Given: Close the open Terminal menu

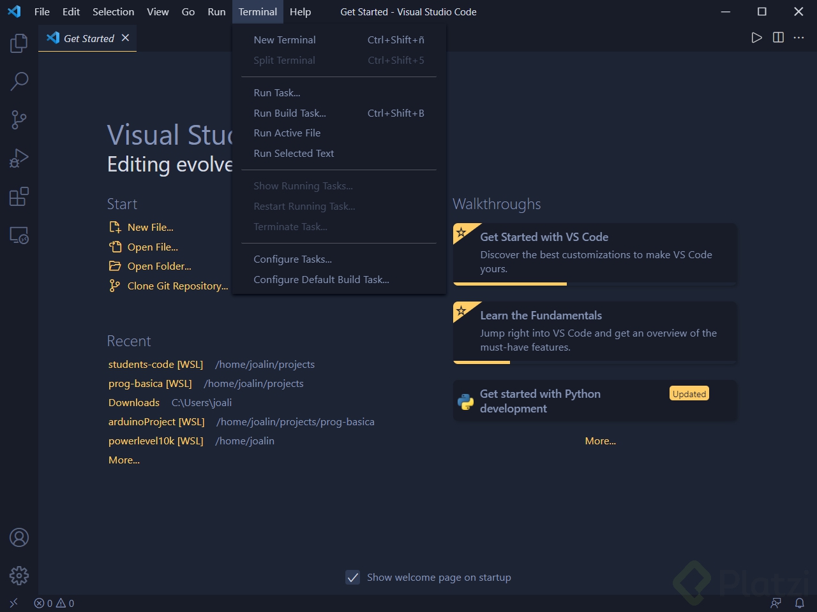Looking at the screenshot, I should pos(258,11).
